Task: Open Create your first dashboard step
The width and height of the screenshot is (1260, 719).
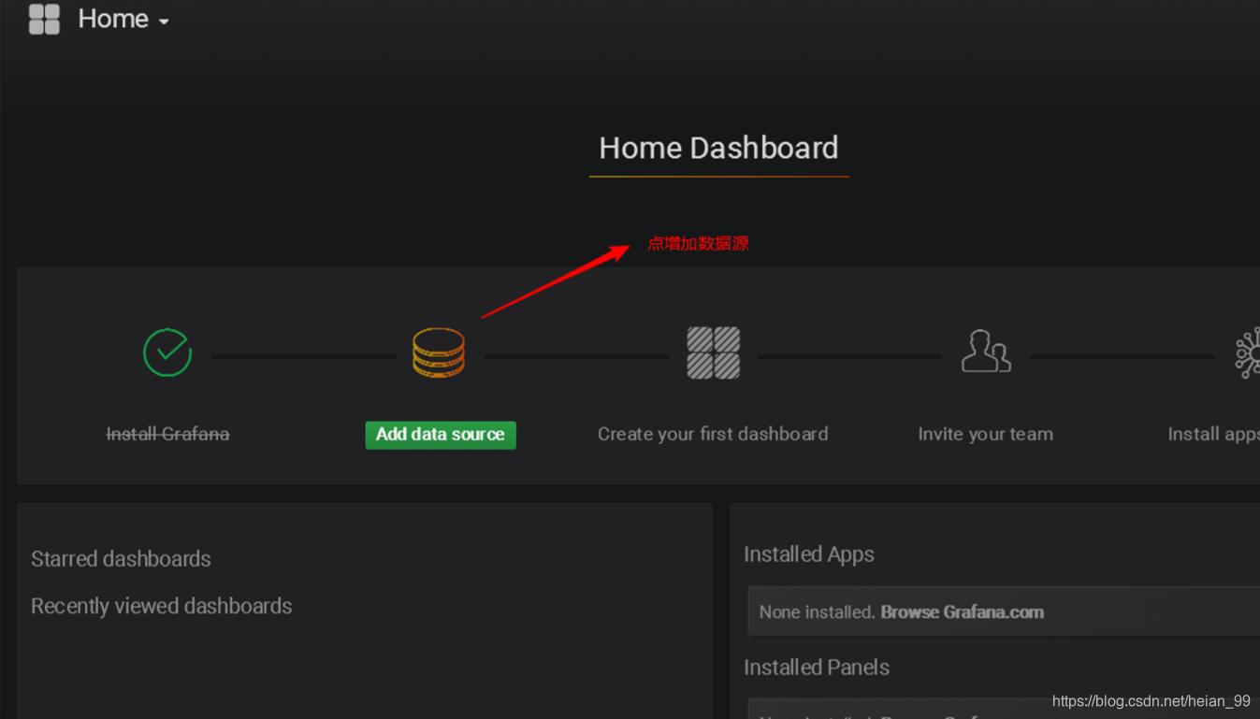Action: click(x=713, y=434)
